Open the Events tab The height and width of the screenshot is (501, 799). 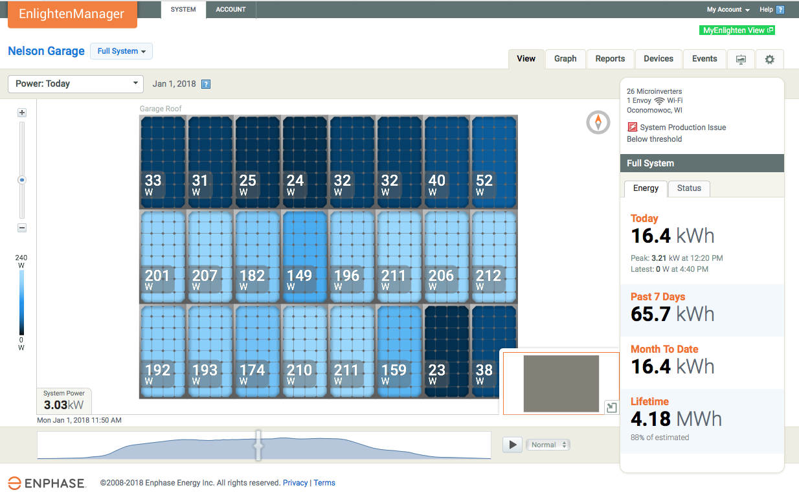[x=704, y=59]
